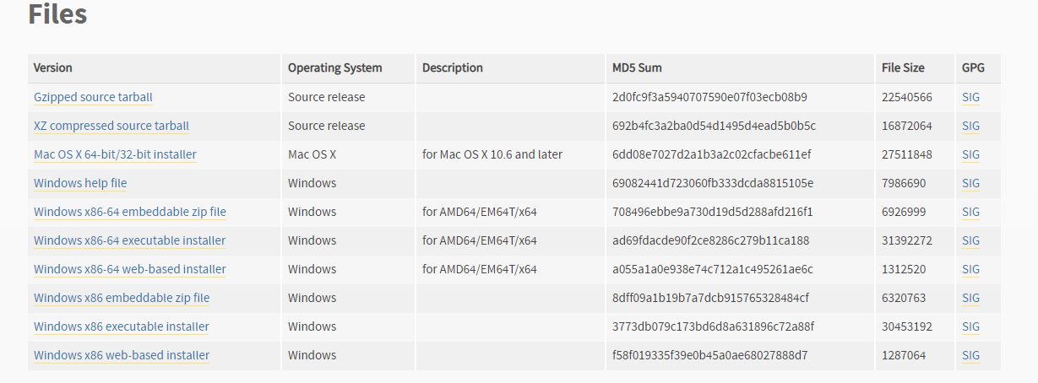Open the Windows help file link
Image resolution: width=1038 pixels, height=383 pixels.
[80, 183]
